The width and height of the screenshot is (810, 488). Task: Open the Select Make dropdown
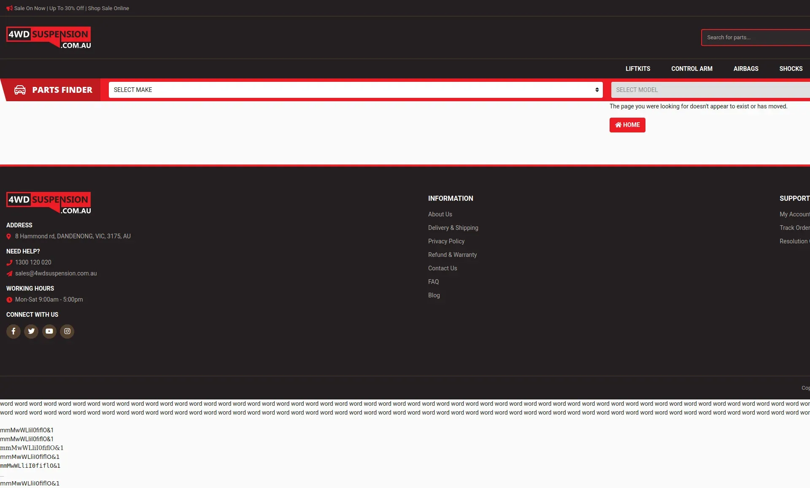pos(354,90)
